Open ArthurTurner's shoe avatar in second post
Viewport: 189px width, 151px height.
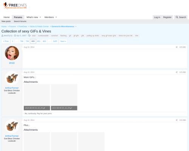tap(12, 78)
